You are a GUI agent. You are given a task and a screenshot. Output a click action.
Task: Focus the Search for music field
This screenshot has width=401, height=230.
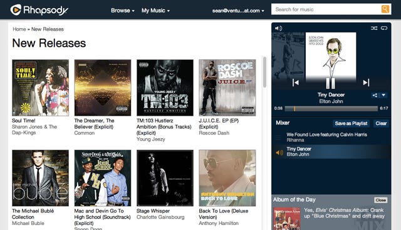click(326, 9)
